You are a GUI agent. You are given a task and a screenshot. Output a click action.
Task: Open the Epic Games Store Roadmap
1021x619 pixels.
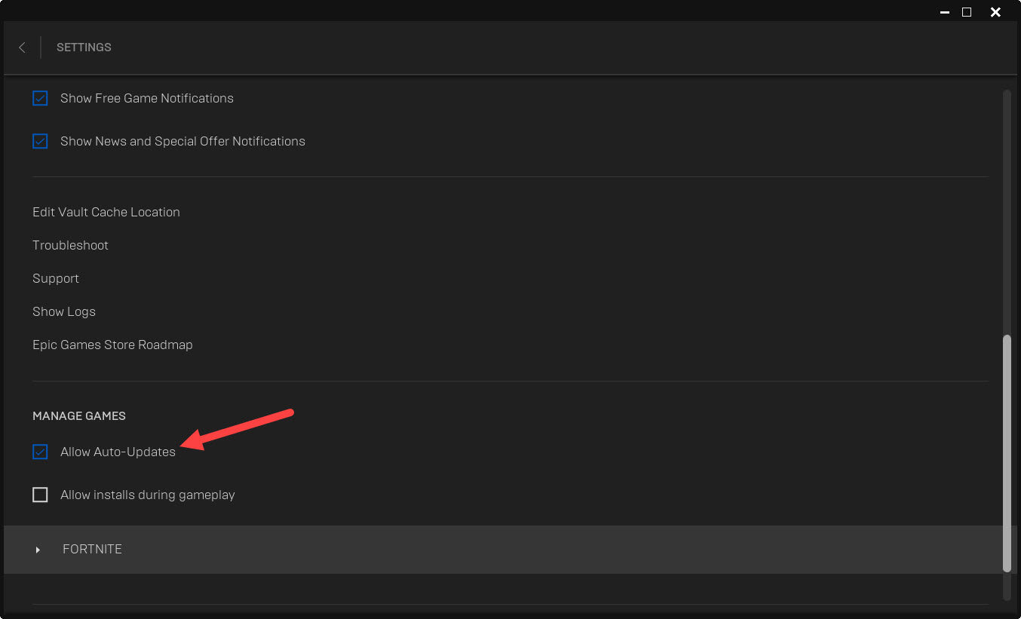tap(112, 345)
